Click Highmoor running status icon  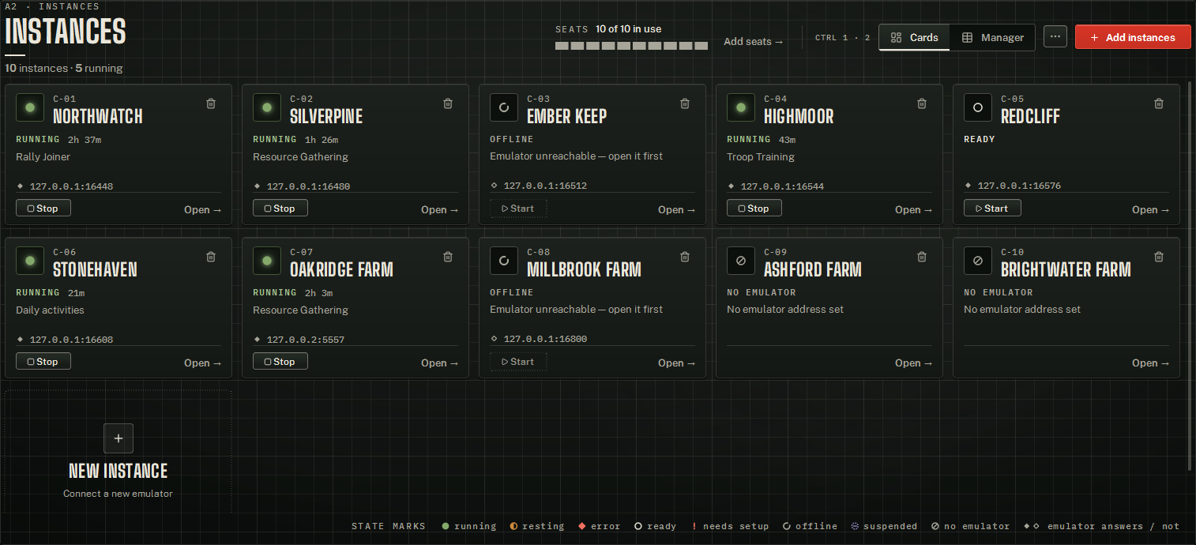(741, 107)
